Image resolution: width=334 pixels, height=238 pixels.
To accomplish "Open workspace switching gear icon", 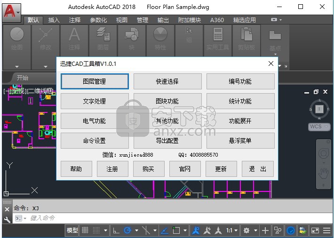I will pos(247,230).
